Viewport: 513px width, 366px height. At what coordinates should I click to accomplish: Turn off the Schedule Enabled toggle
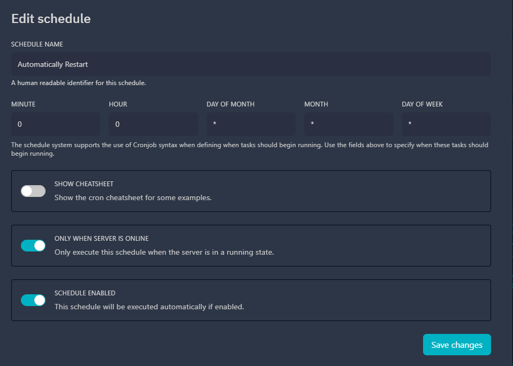33,300
